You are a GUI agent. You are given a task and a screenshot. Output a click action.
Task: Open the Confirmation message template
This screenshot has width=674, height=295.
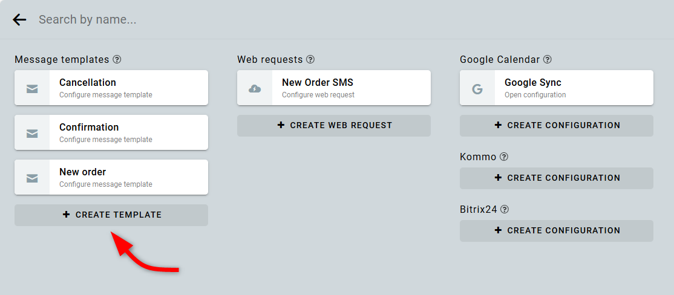coord(127,132)
